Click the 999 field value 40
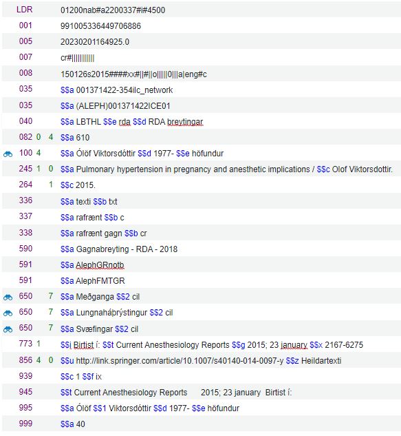Viewport: 401px width, 436px height. tap(80, 424)
